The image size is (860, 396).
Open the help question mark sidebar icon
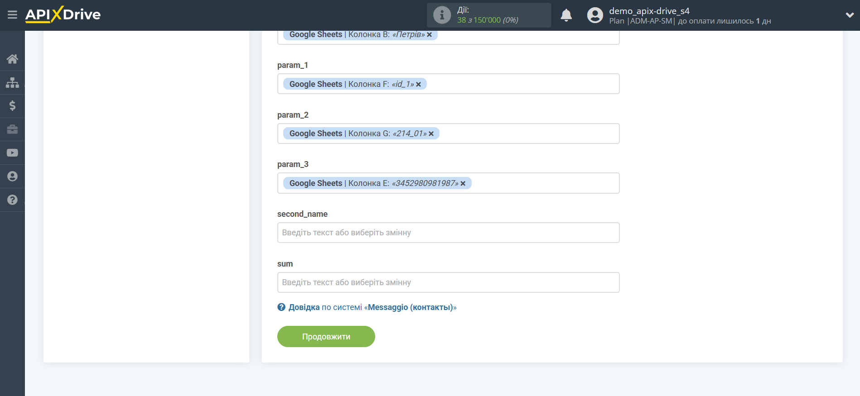point(12,200)
